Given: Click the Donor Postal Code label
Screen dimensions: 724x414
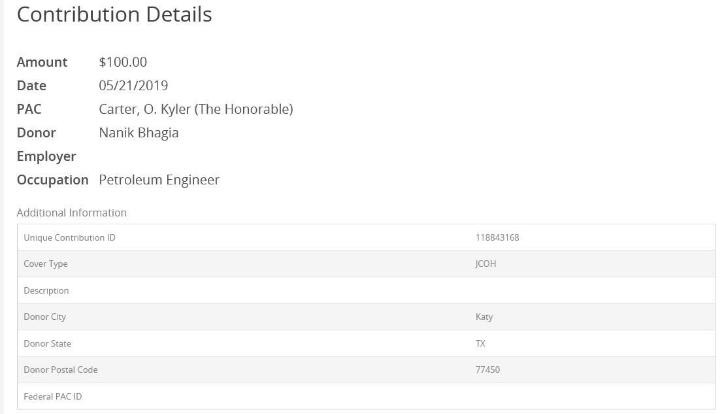Looking at the screenshot, I should [61, 370].
